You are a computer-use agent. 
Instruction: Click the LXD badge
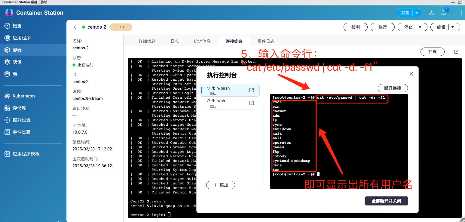point(121,27)
